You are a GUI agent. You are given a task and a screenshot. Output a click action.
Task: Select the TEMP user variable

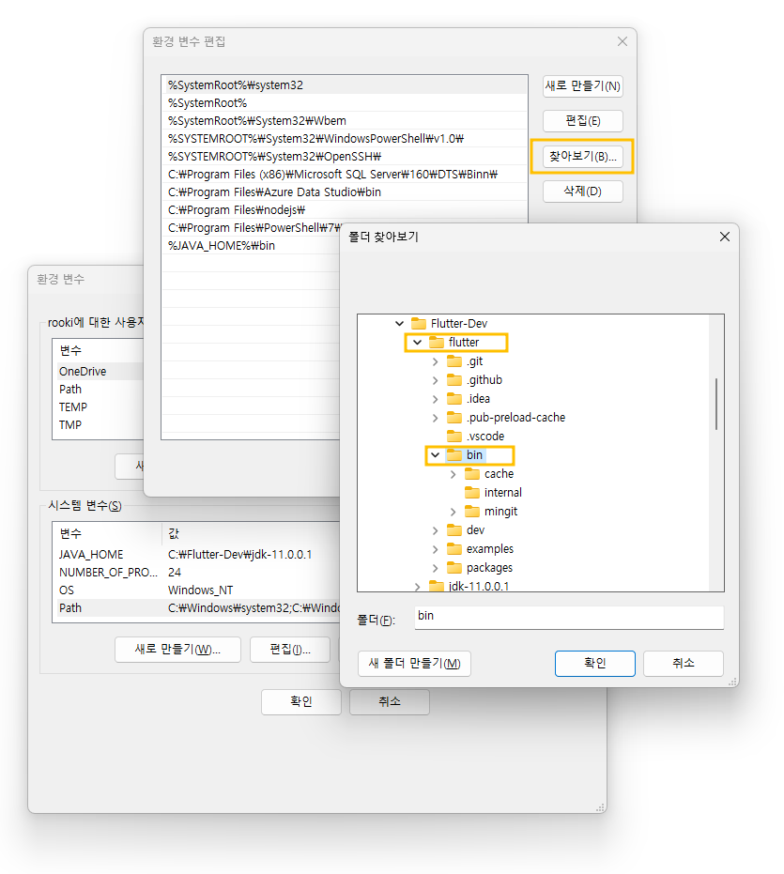click(x=99, y=406)
